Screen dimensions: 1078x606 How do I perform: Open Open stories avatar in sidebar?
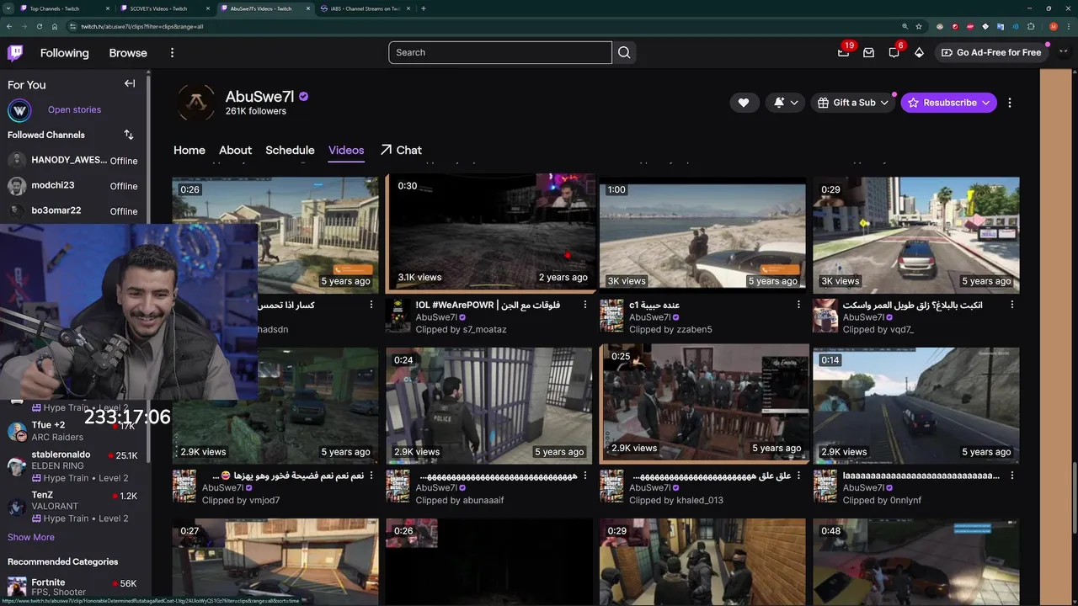[x=19, y=110]
